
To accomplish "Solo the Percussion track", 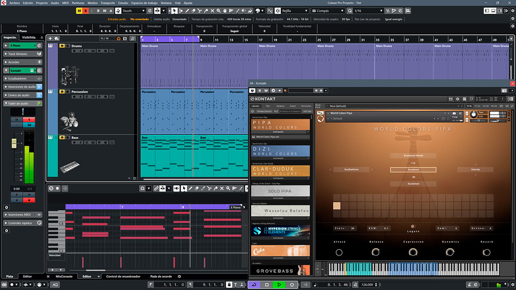I will click(x=68, y=92).
